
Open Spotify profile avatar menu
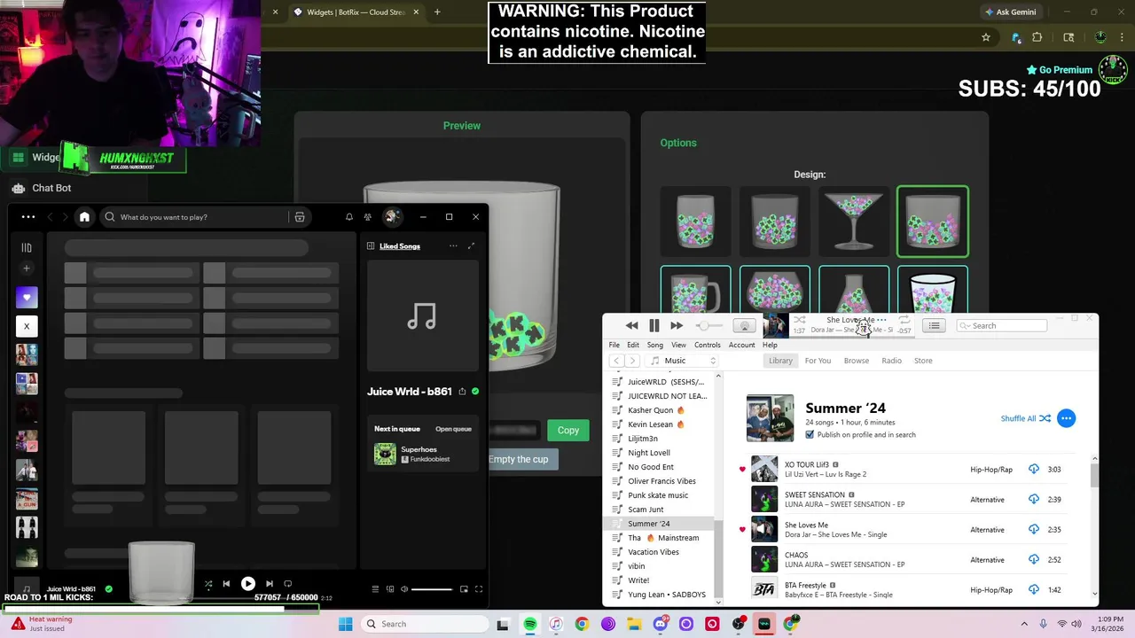391,216
